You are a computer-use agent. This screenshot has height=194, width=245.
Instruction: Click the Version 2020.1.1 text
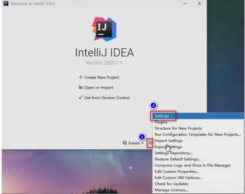[104, 63]
